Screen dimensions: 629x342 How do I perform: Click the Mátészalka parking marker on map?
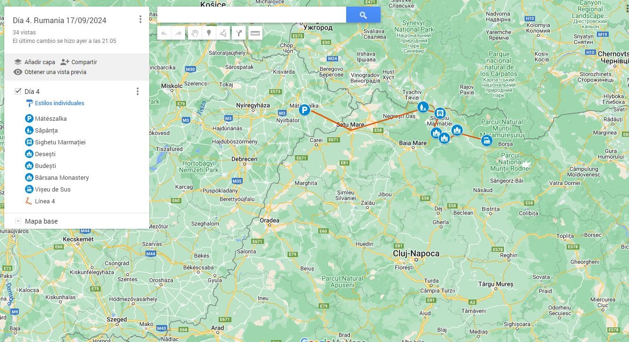pos(305,110)
